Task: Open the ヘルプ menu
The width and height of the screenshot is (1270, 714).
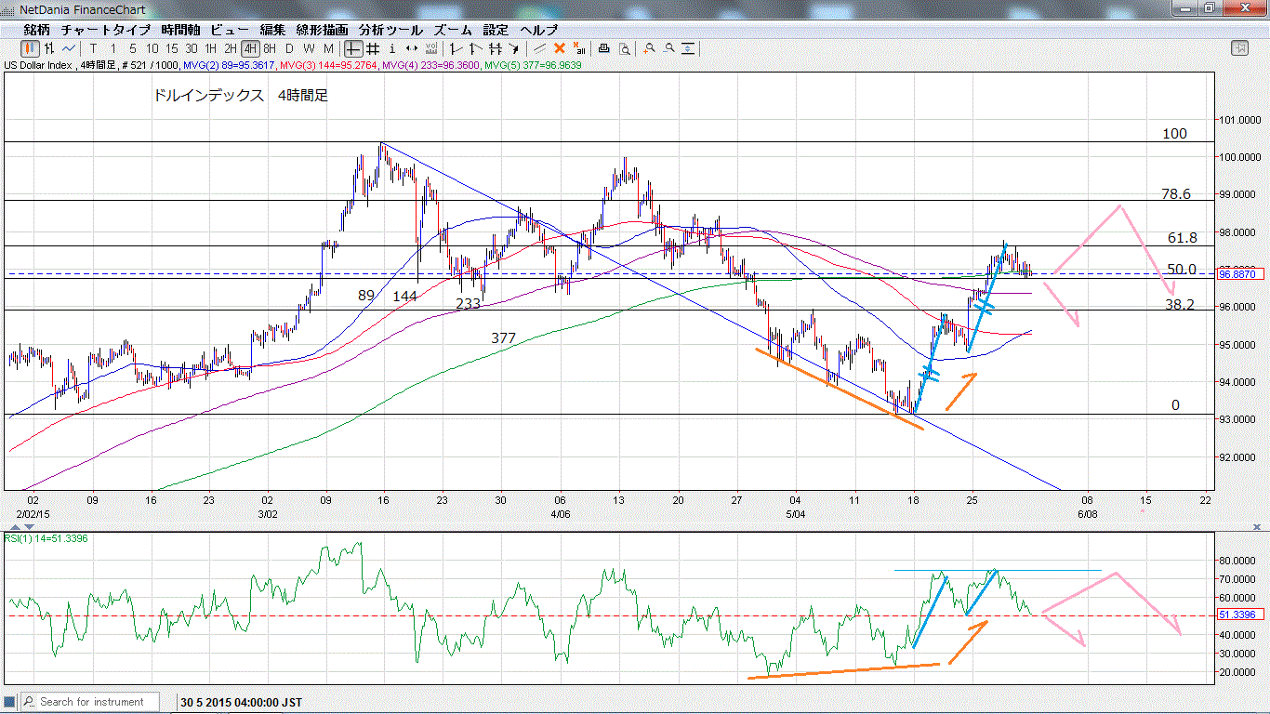Action: pos(539,30)
